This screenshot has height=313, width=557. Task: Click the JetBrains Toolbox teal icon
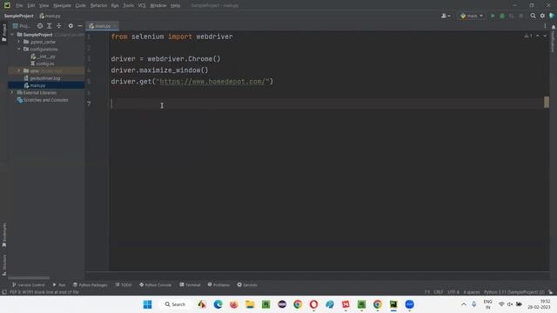[x=552, y=16]
